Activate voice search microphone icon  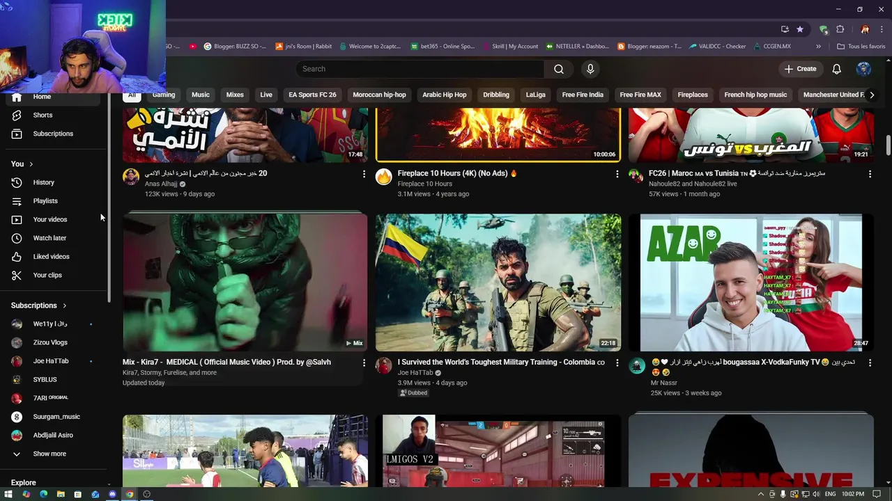pos(590,69)
